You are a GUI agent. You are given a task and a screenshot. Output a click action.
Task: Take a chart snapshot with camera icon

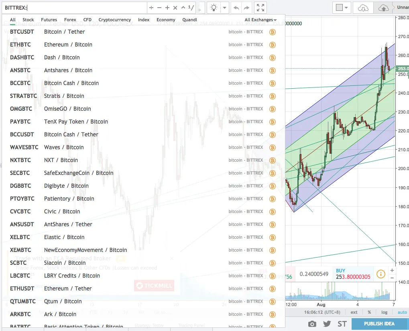point(312,324)
